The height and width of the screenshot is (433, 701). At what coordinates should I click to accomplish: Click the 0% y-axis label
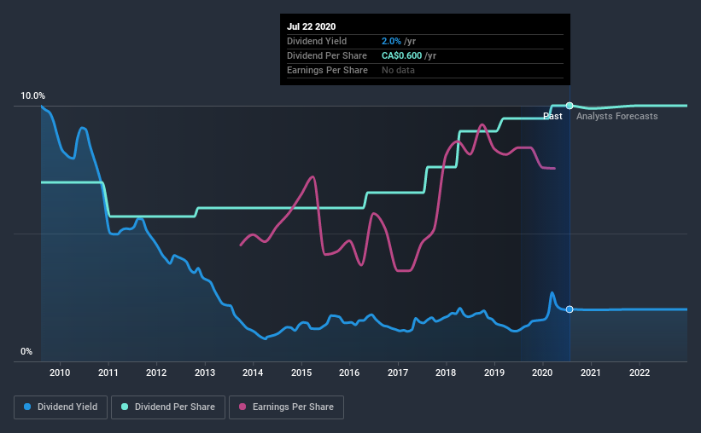(26, 351)
